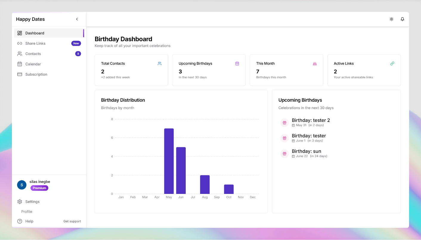The height and width of the screenshot is (240, 421).
Task: Click the Dashboard grid icon in sidebar
Action: pos(20,33)
